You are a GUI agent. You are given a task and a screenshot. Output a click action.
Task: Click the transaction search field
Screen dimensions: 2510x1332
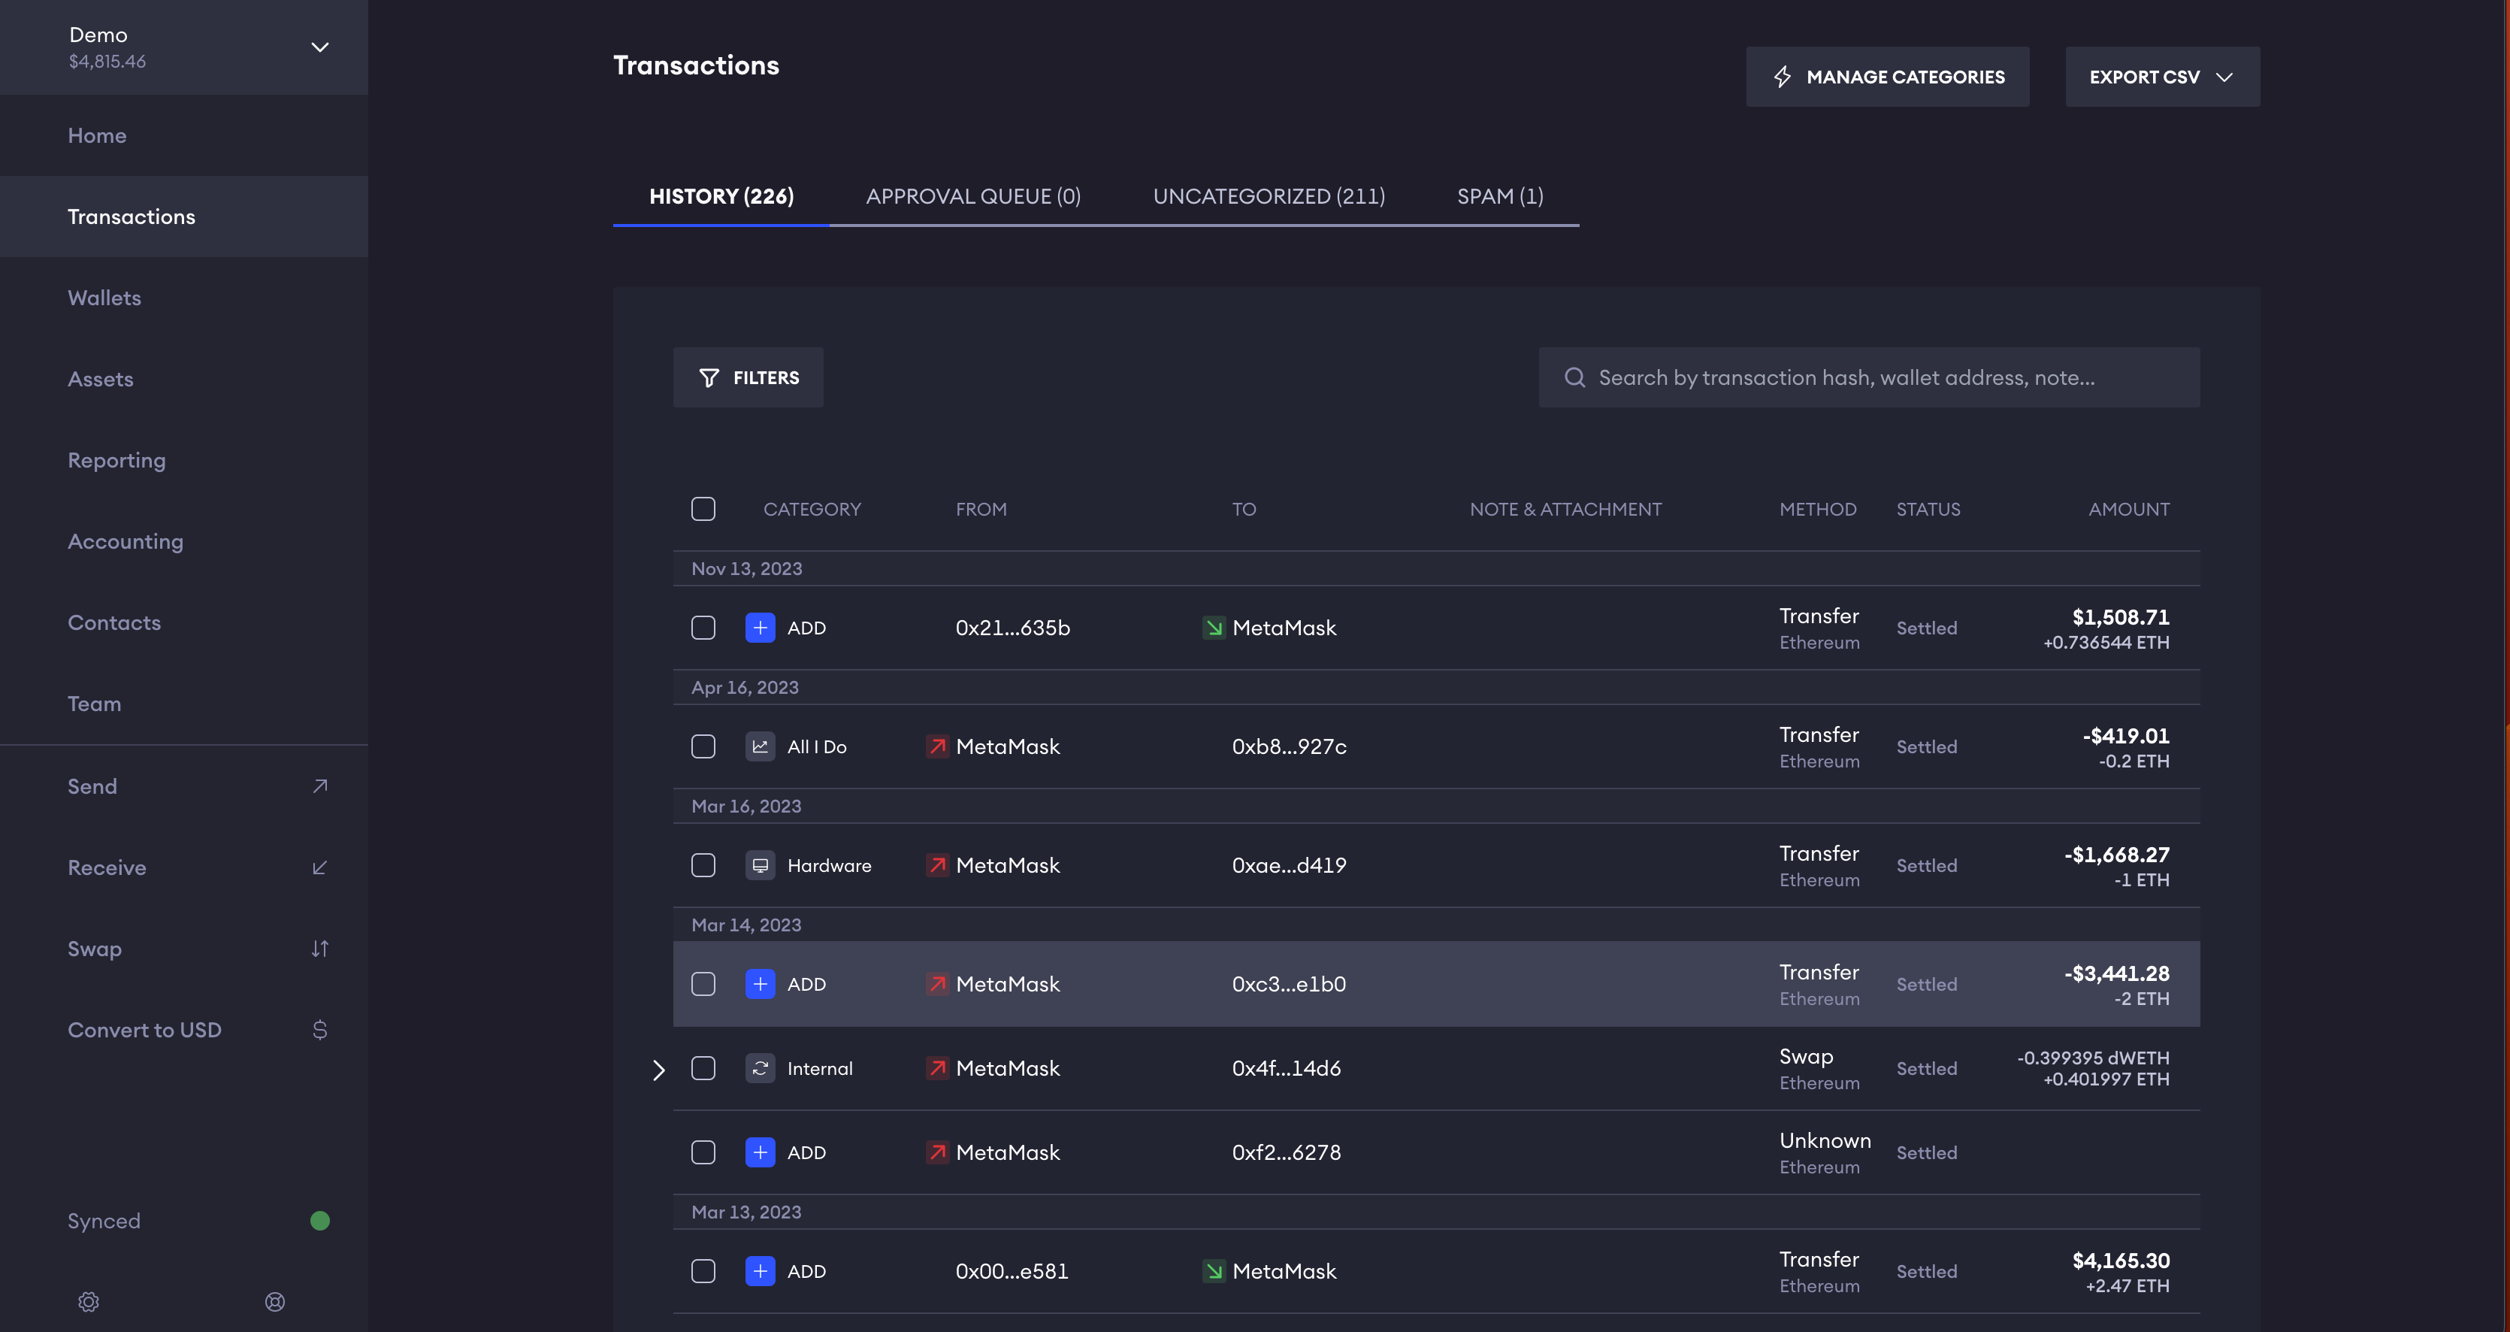[1868, 377]
